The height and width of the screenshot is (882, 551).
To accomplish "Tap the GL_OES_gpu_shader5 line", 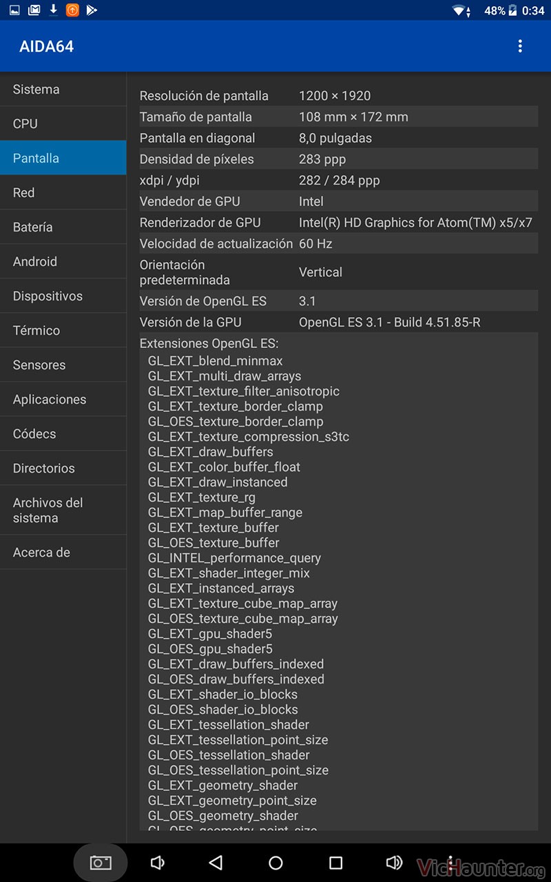I will (x=210, y=648).
